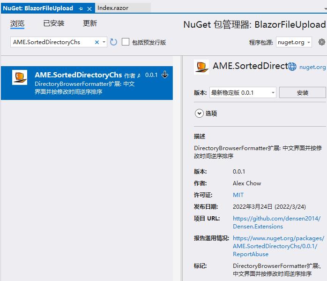Pin the NuGet: BlazorFileUpload tab
The width and height of the screenshot is (327, 281).
point(81,9)
